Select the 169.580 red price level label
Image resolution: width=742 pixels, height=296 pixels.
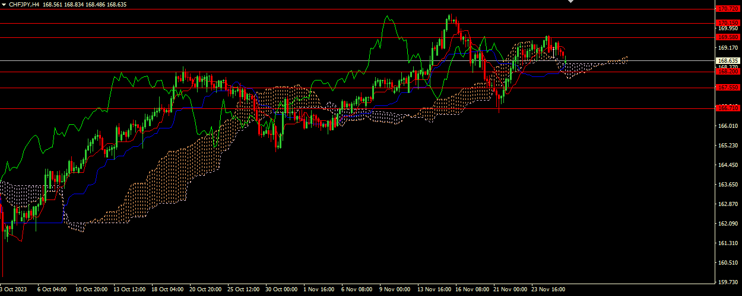pos(728,37)
